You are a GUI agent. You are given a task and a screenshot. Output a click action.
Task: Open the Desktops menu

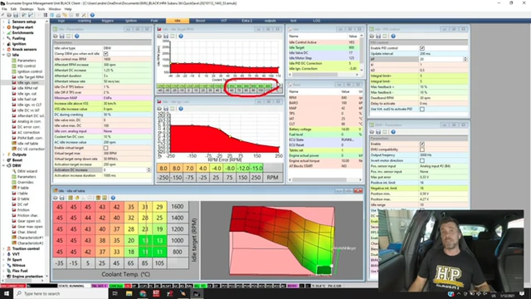tap(27, 9)
